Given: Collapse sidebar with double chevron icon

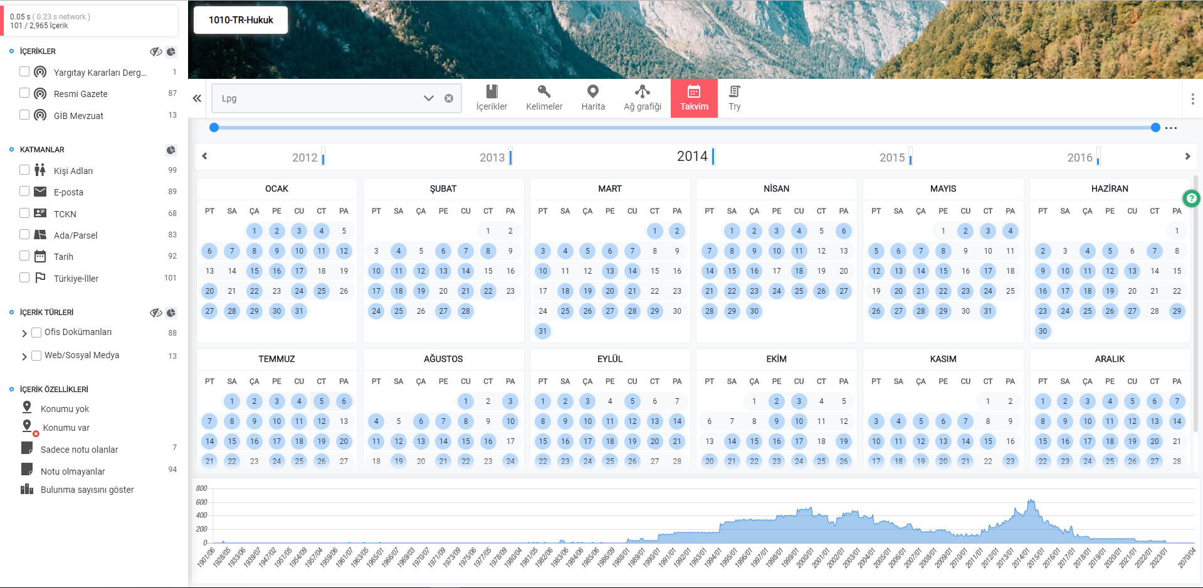Looking at the screenshot, I should pos(197,98).
